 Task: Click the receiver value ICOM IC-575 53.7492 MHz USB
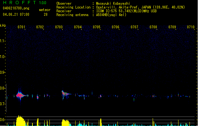[126, 11]
